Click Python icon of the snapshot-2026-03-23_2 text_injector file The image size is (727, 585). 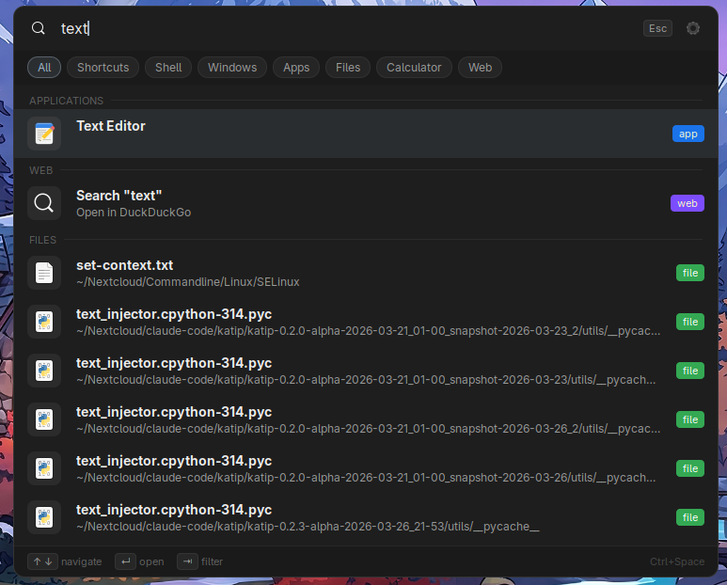44,322
